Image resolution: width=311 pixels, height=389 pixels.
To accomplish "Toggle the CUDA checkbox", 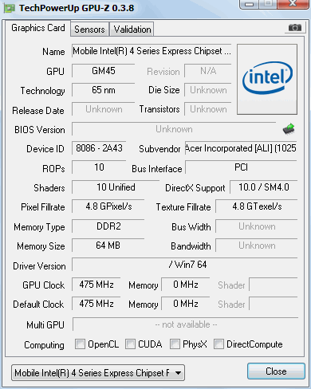I will click(130, 344).
